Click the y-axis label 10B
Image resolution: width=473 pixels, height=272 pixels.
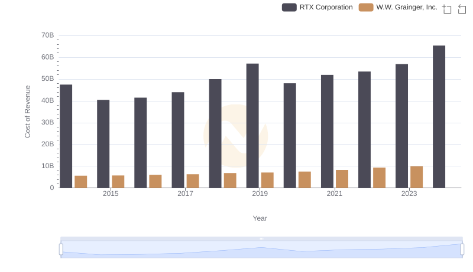(x=48, y=166)
